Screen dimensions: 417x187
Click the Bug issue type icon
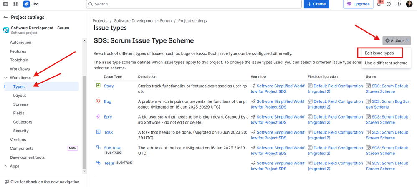99,101
